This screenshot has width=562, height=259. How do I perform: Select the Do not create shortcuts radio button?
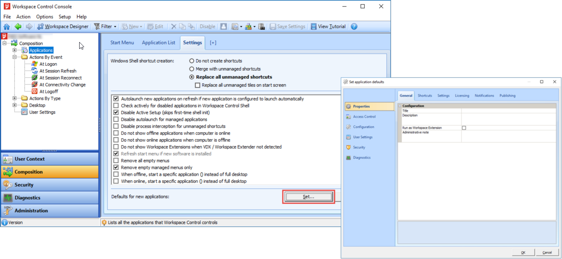click(x=192, y=61)
